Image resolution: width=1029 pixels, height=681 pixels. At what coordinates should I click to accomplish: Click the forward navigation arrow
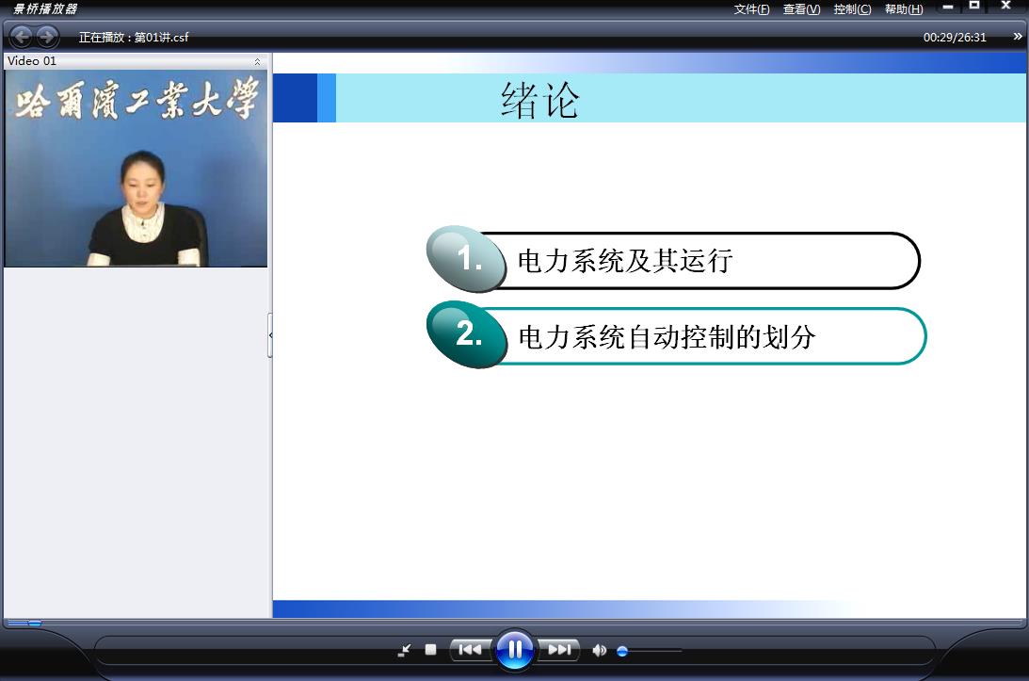(46, 37)
